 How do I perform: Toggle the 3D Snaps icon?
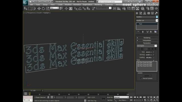[x=76, y=8]
